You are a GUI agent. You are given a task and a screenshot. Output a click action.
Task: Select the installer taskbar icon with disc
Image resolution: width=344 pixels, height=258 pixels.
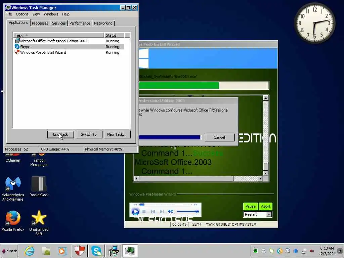pos(113,251)
